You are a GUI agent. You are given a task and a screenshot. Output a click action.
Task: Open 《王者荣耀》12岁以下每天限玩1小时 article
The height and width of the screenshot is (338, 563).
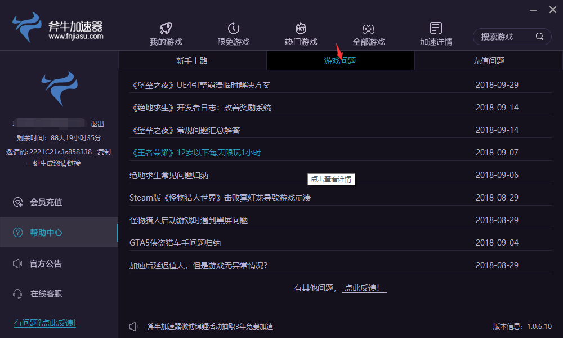tap(195, 153)
